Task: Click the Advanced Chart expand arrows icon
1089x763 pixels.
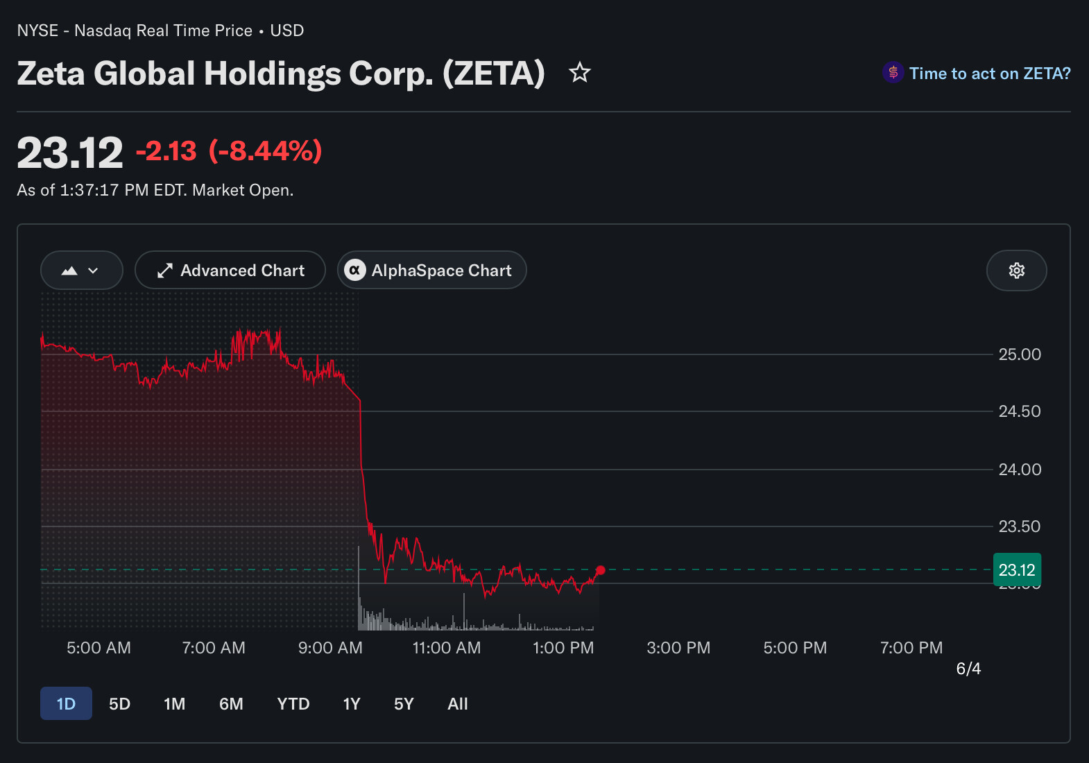Action: 165,271
